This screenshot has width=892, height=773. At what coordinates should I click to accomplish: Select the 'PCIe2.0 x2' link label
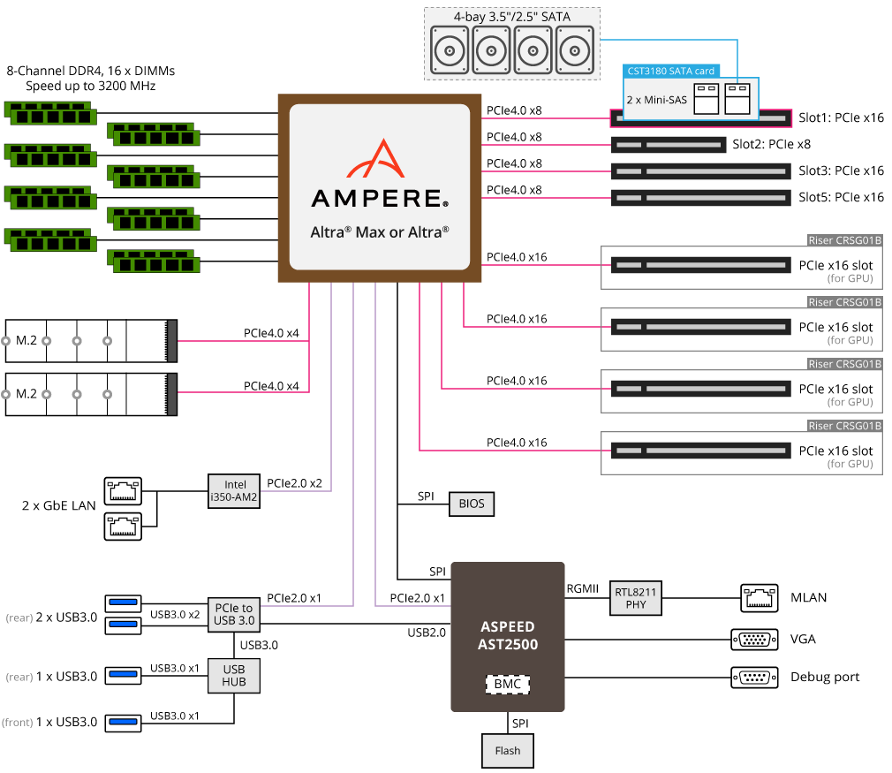[x=294, y=483]
